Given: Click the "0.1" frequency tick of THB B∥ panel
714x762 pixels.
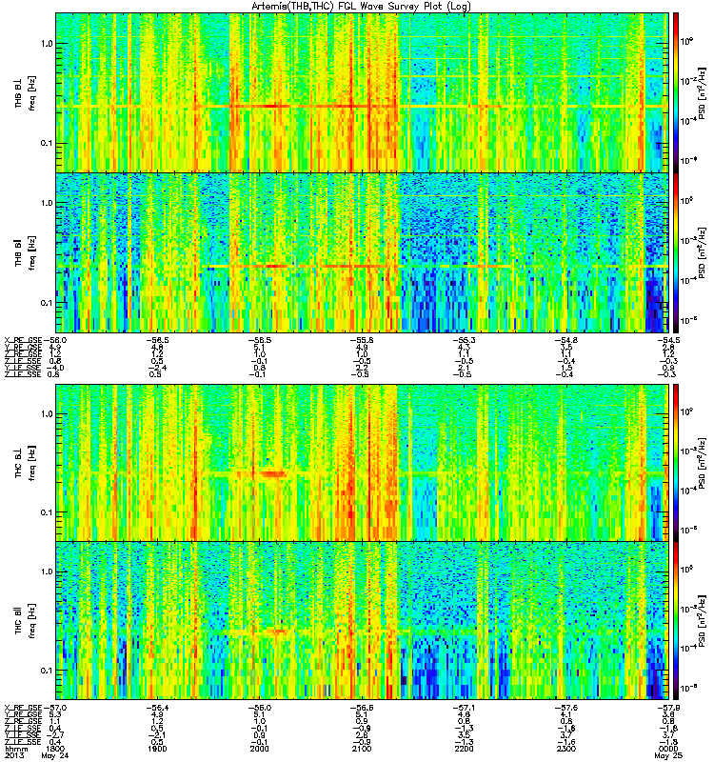Looking at the screenshot, I should tap(47, 303).
